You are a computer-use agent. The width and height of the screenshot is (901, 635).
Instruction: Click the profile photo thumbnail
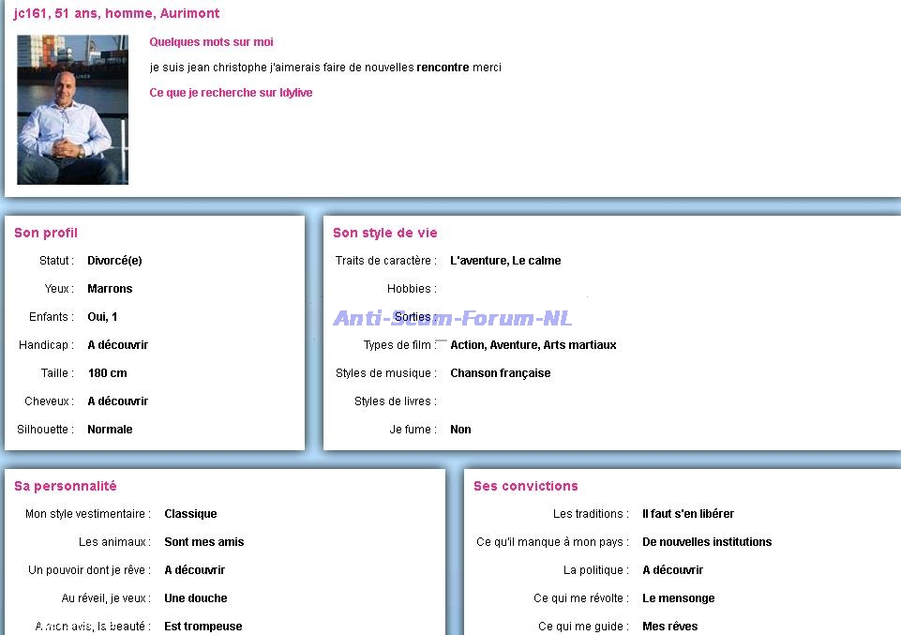pos(72,110)
